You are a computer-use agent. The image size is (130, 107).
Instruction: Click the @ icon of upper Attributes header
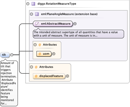[40, 45]
